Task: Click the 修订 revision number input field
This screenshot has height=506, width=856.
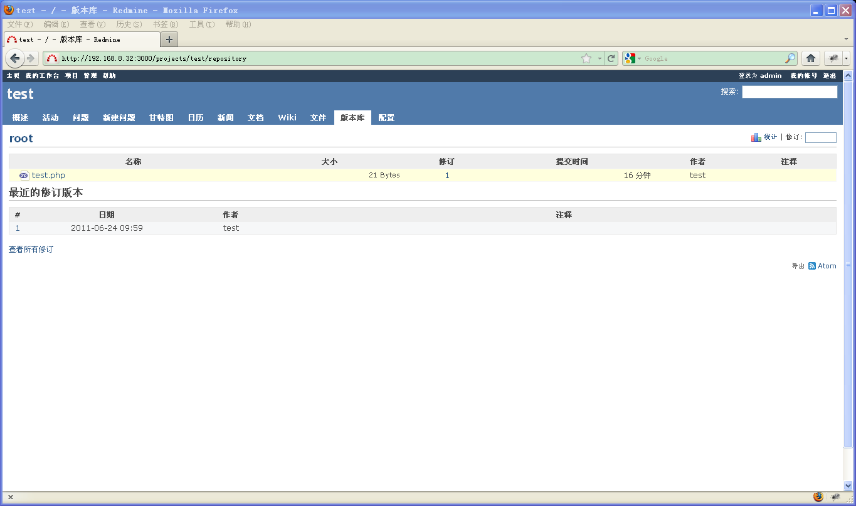Action: [820, 137]
